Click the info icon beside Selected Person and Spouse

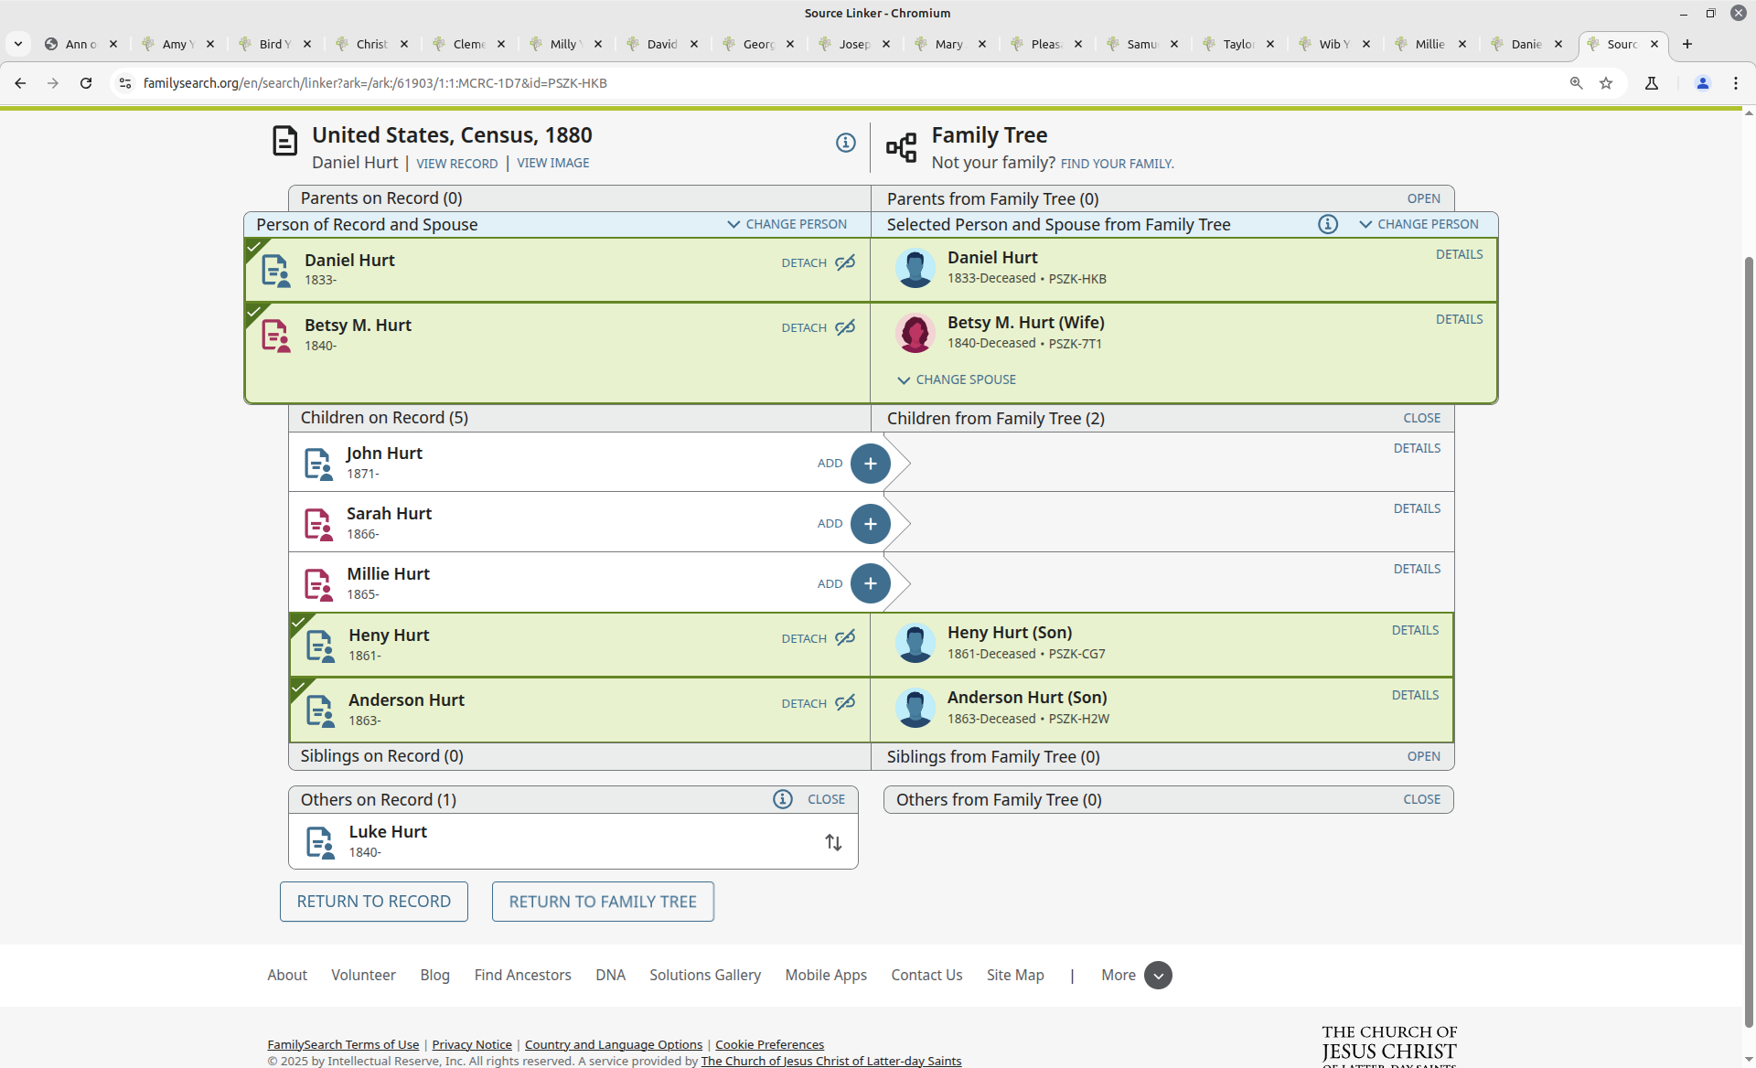pyautogui.click(x=1327, y=224)
